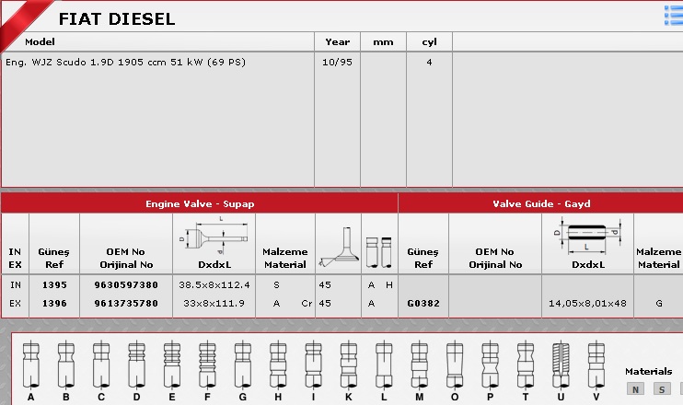
Task: Open the list view icon at top right
Action: (x=673, y=14)
